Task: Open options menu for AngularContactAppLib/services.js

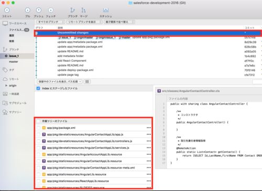Action: 149,148
